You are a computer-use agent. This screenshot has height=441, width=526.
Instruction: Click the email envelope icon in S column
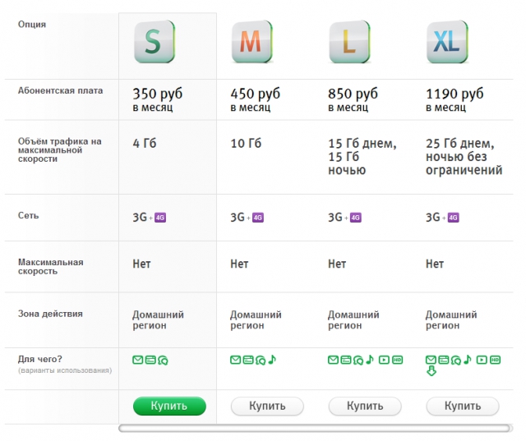[x=138, y=360]
